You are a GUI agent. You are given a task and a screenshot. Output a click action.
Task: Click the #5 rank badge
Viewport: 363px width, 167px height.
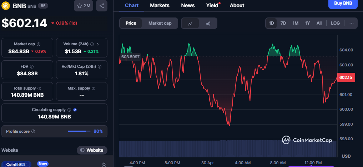(42, 6)
